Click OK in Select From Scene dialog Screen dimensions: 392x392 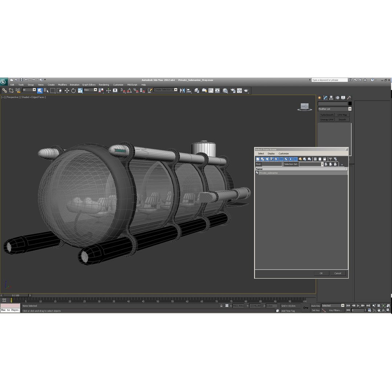321,273
